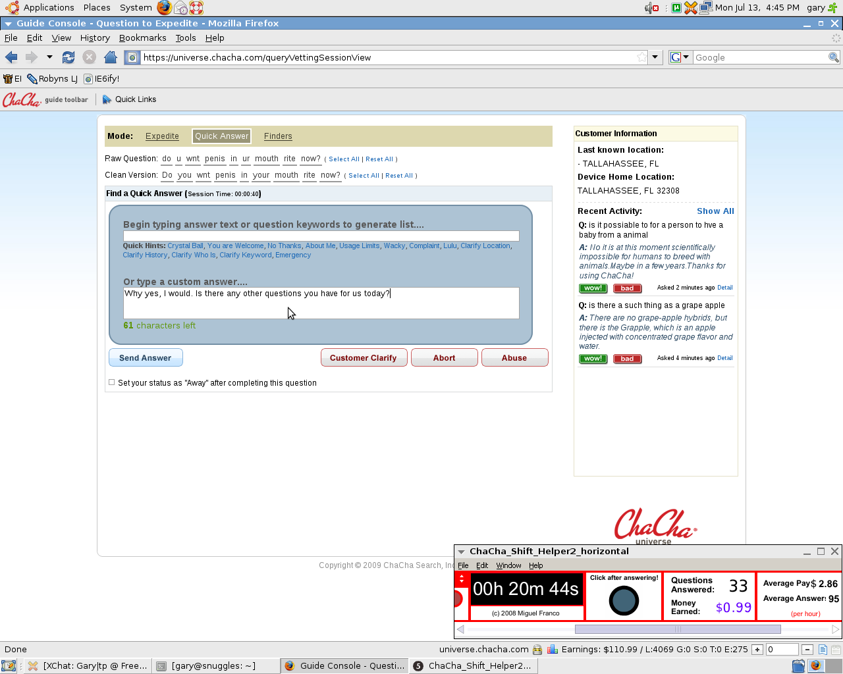843x674 pixels.
Task: Click the Crystal Ball quick hint
Action: [185, 246]
